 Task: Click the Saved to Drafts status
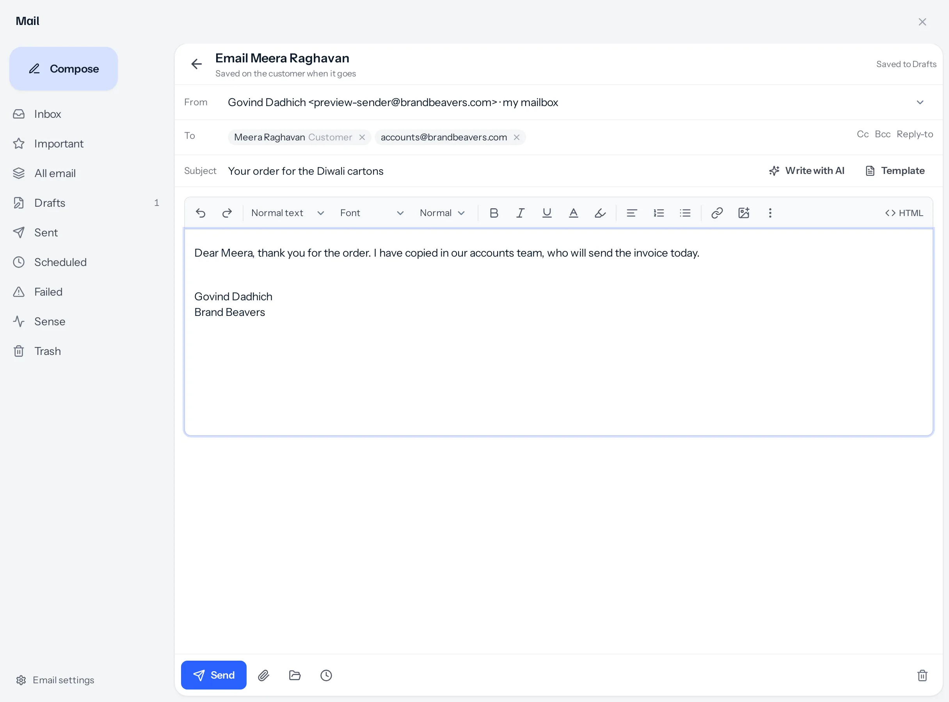coord(906,64)
